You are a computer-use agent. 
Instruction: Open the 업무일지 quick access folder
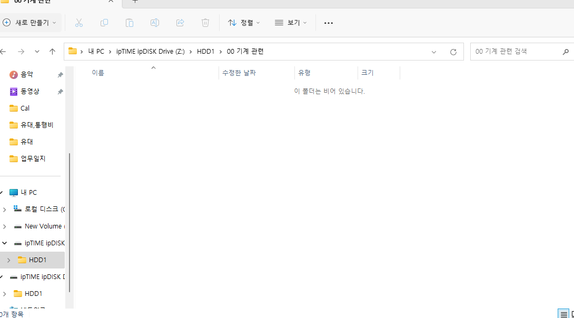pos(33,158)
